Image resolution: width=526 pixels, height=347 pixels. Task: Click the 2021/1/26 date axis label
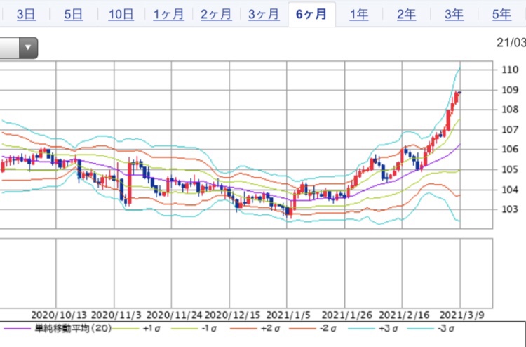[x=346, y=315]
